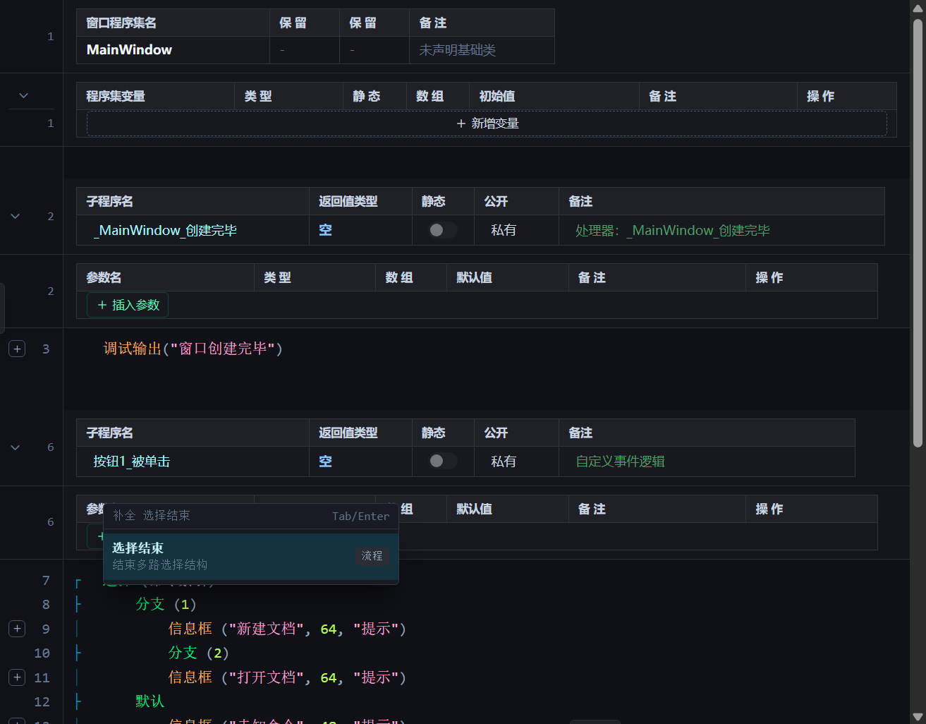Collapse subroutine chevron at line 6

(x=15, y=447)
